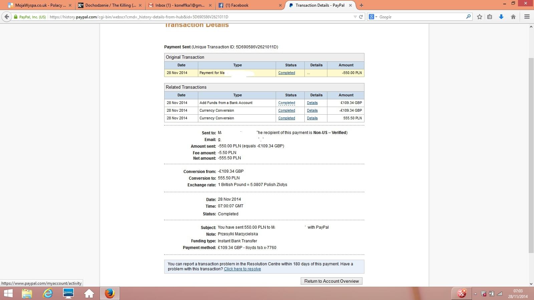Open the history dropdown arrow in URL bar
534x300 pixels.
(x=355, y=17)
